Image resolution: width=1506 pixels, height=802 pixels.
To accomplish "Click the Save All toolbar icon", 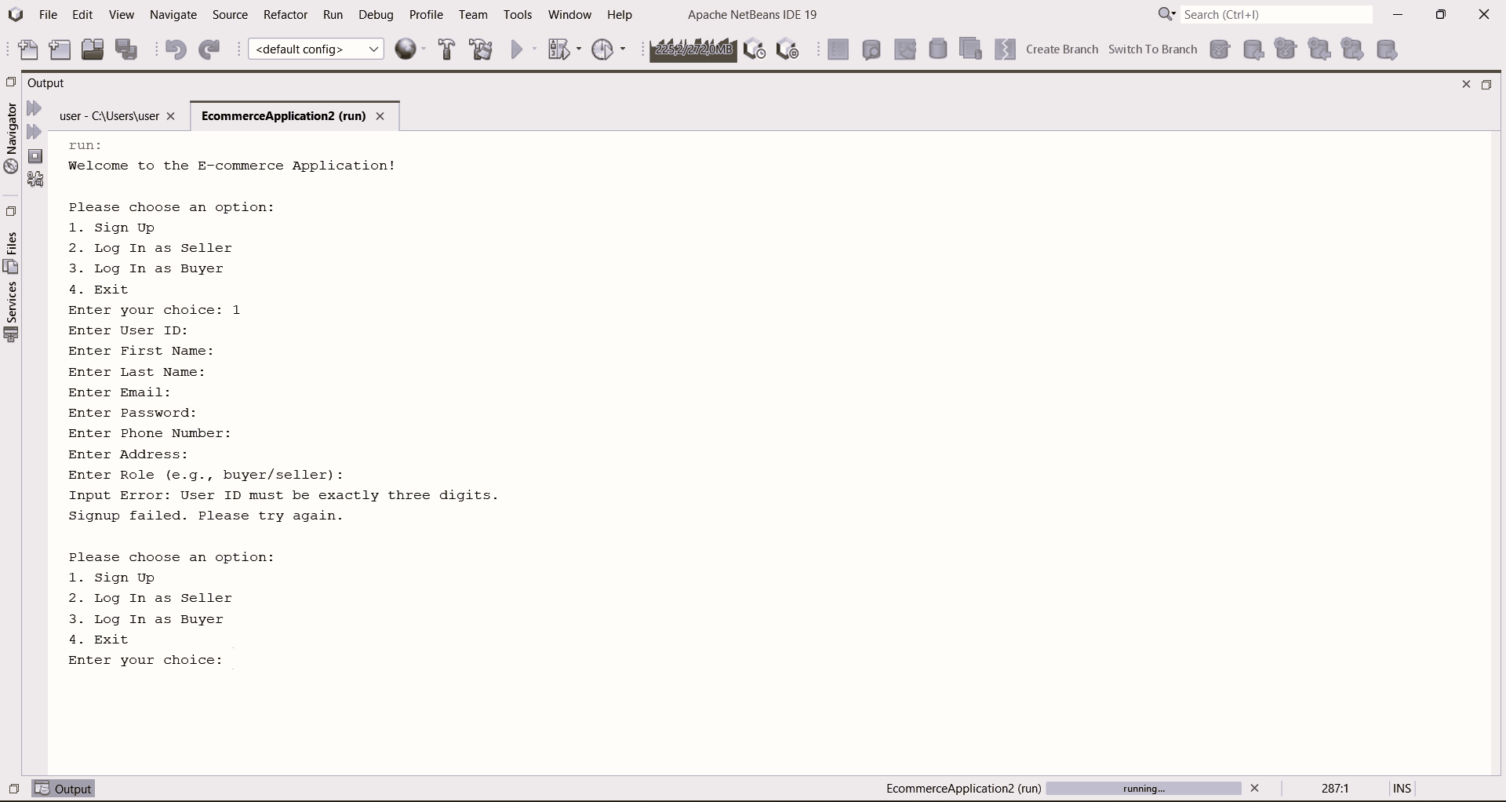I will [x=126, y=49].
